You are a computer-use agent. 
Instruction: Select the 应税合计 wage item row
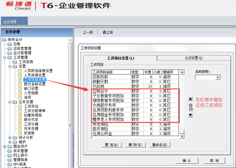pyautogui.click(x=135, y=91)
